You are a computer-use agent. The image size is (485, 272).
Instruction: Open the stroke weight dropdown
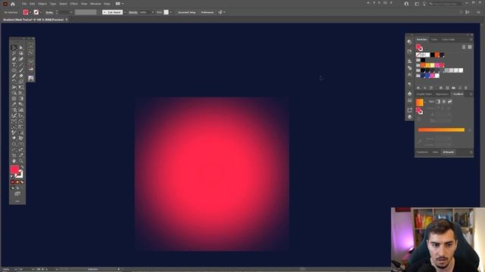point(71,12)
